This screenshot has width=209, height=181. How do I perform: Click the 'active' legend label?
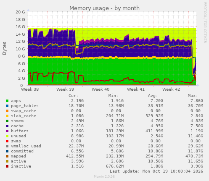point(19,161)
